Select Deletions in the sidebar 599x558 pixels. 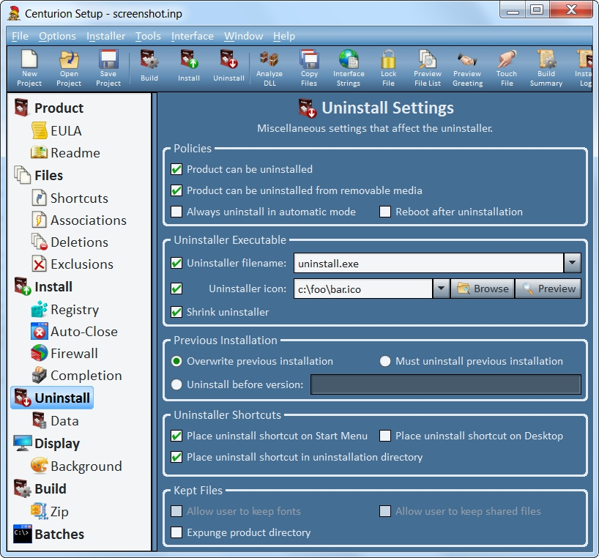[70, 242]
